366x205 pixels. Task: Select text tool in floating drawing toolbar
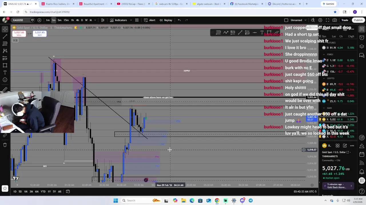[x=262, y=32]
